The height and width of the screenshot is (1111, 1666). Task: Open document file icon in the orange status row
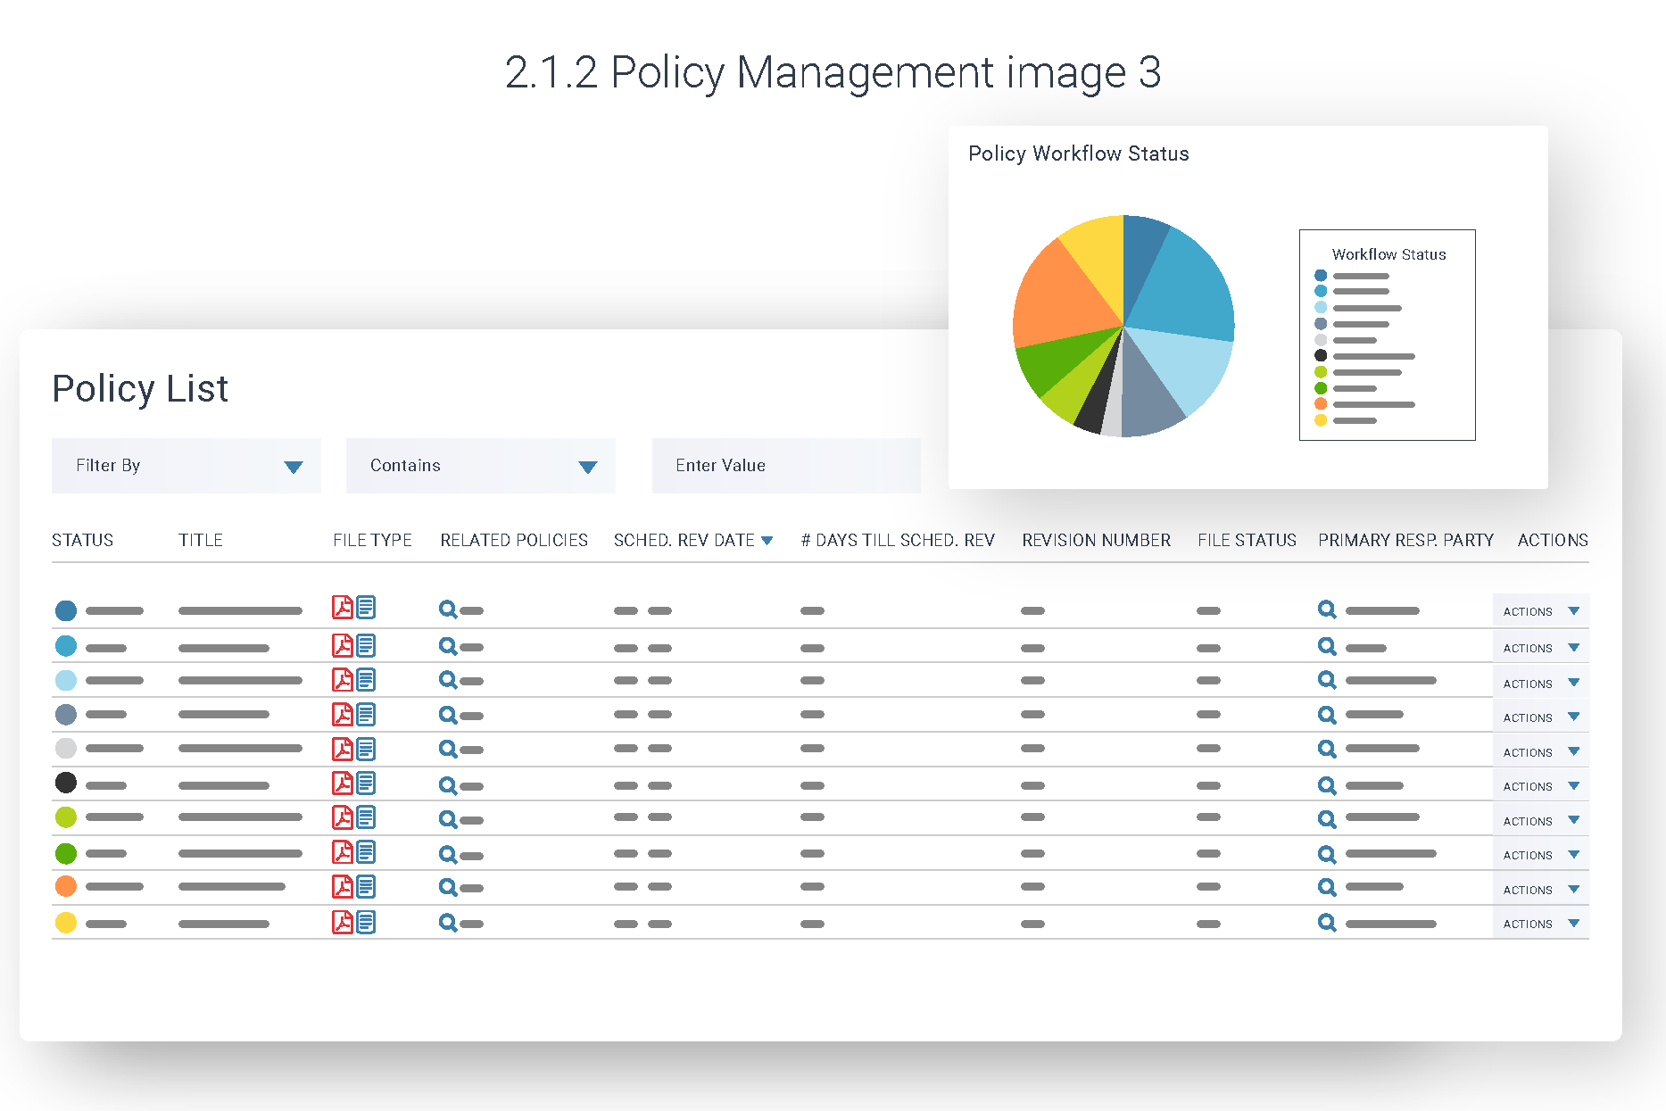click(366, 887)
